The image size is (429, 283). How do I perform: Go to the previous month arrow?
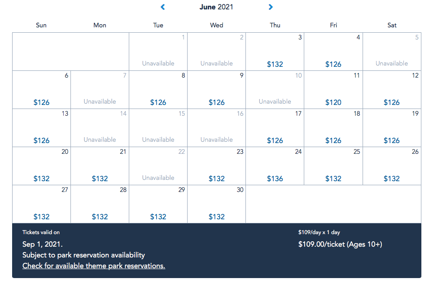163,7
